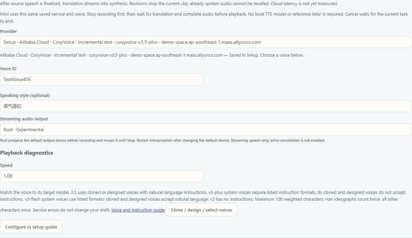Focus the Speaking style text field
Viewport: 412px width, 238px height.
[206, 106]
